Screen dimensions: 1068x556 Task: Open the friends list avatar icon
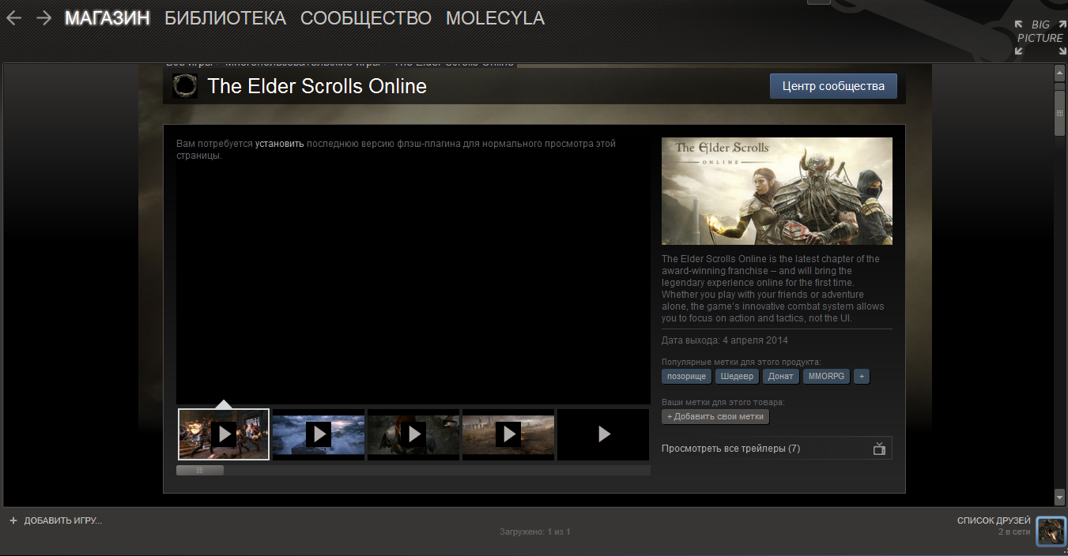[x=1051, y=531]
